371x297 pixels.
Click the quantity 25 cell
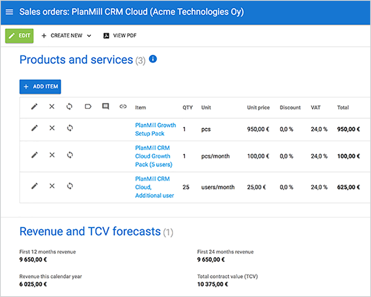(x=186, y=187)
